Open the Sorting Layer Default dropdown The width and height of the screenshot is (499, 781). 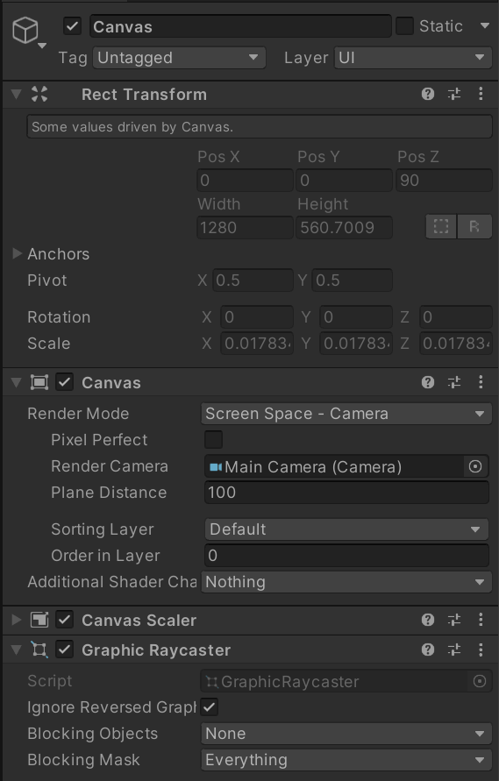point(346,529)
